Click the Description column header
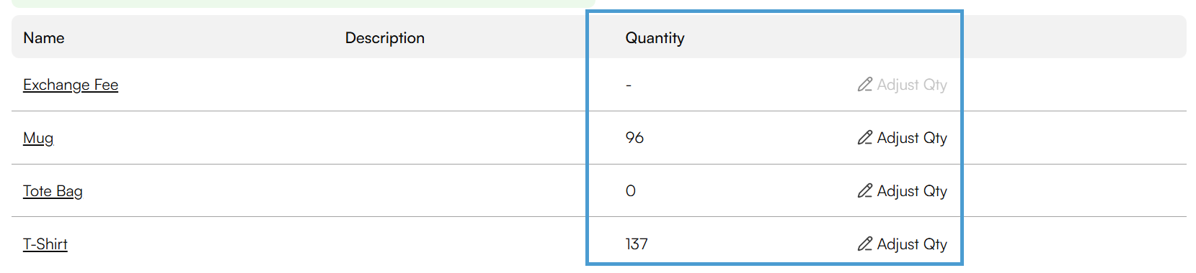The width and height of the screenshot is (1196, 273). (x=385, y=38)
